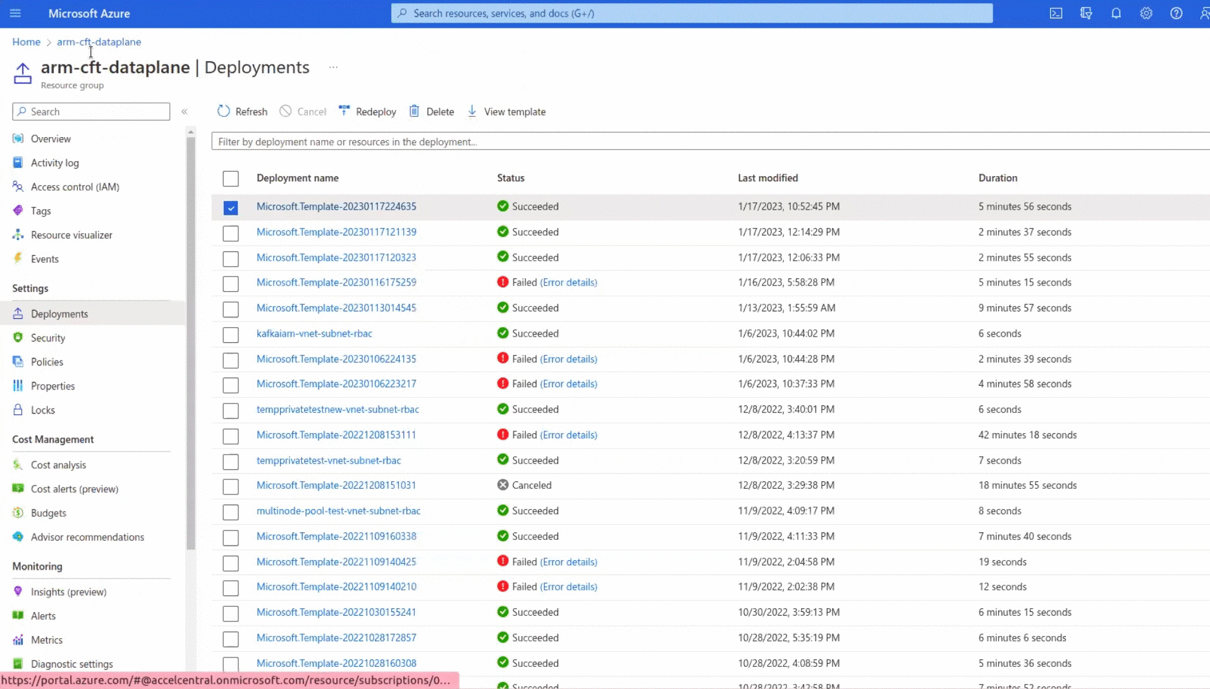
Task: Open the Directories and subscriptions filter icon
Action: [1086, 13]
